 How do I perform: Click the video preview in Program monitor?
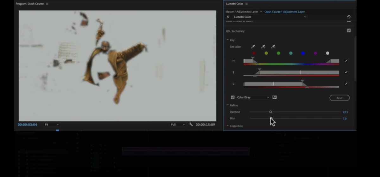tap(117, 66)
